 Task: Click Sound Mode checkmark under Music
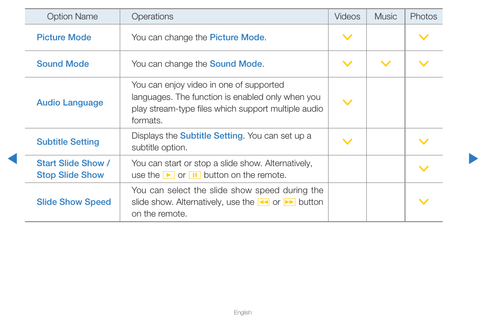(x=386, y=64)
